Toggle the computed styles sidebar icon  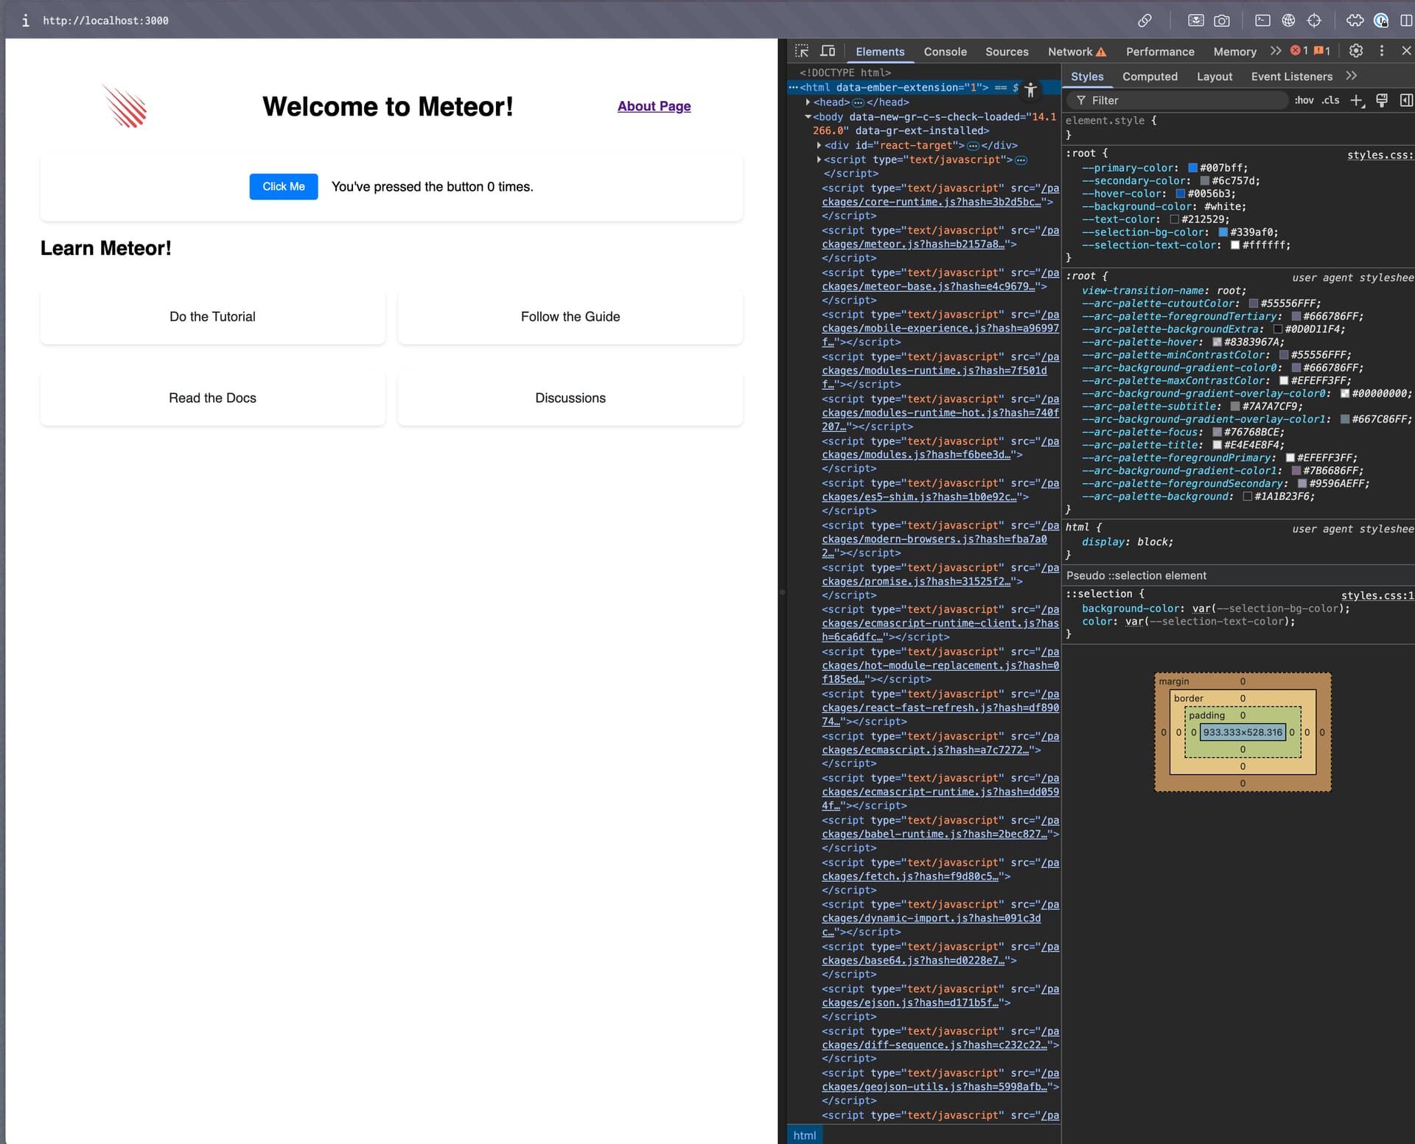coord(1405,100)
